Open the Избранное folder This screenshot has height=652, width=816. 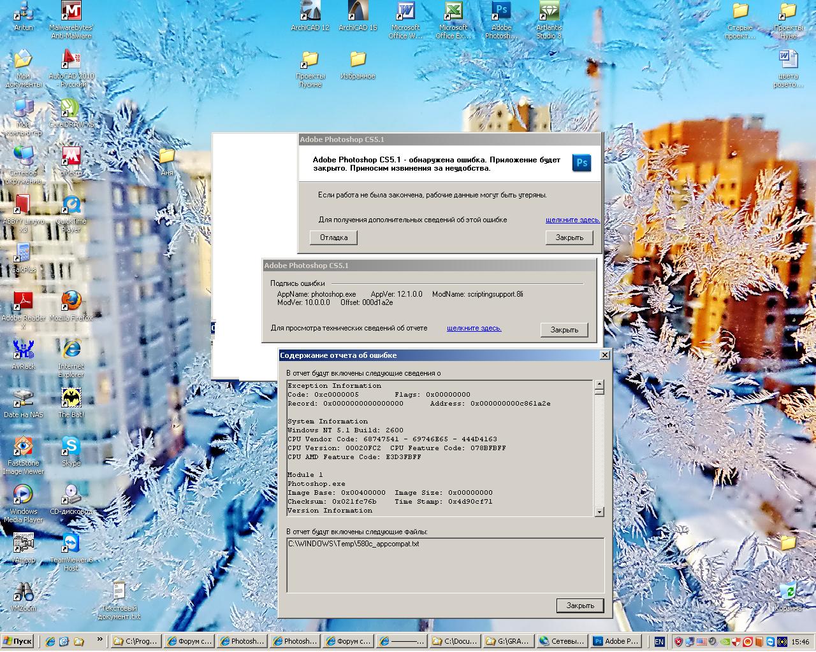[x=358, y=65]
